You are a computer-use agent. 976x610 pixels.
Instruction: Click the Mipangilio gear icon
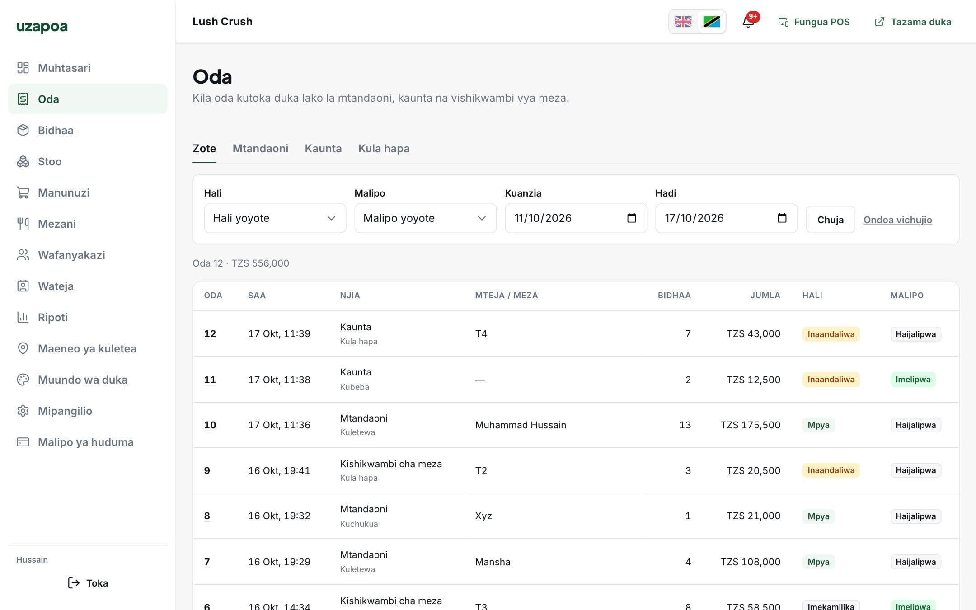(x=23, y=411)
